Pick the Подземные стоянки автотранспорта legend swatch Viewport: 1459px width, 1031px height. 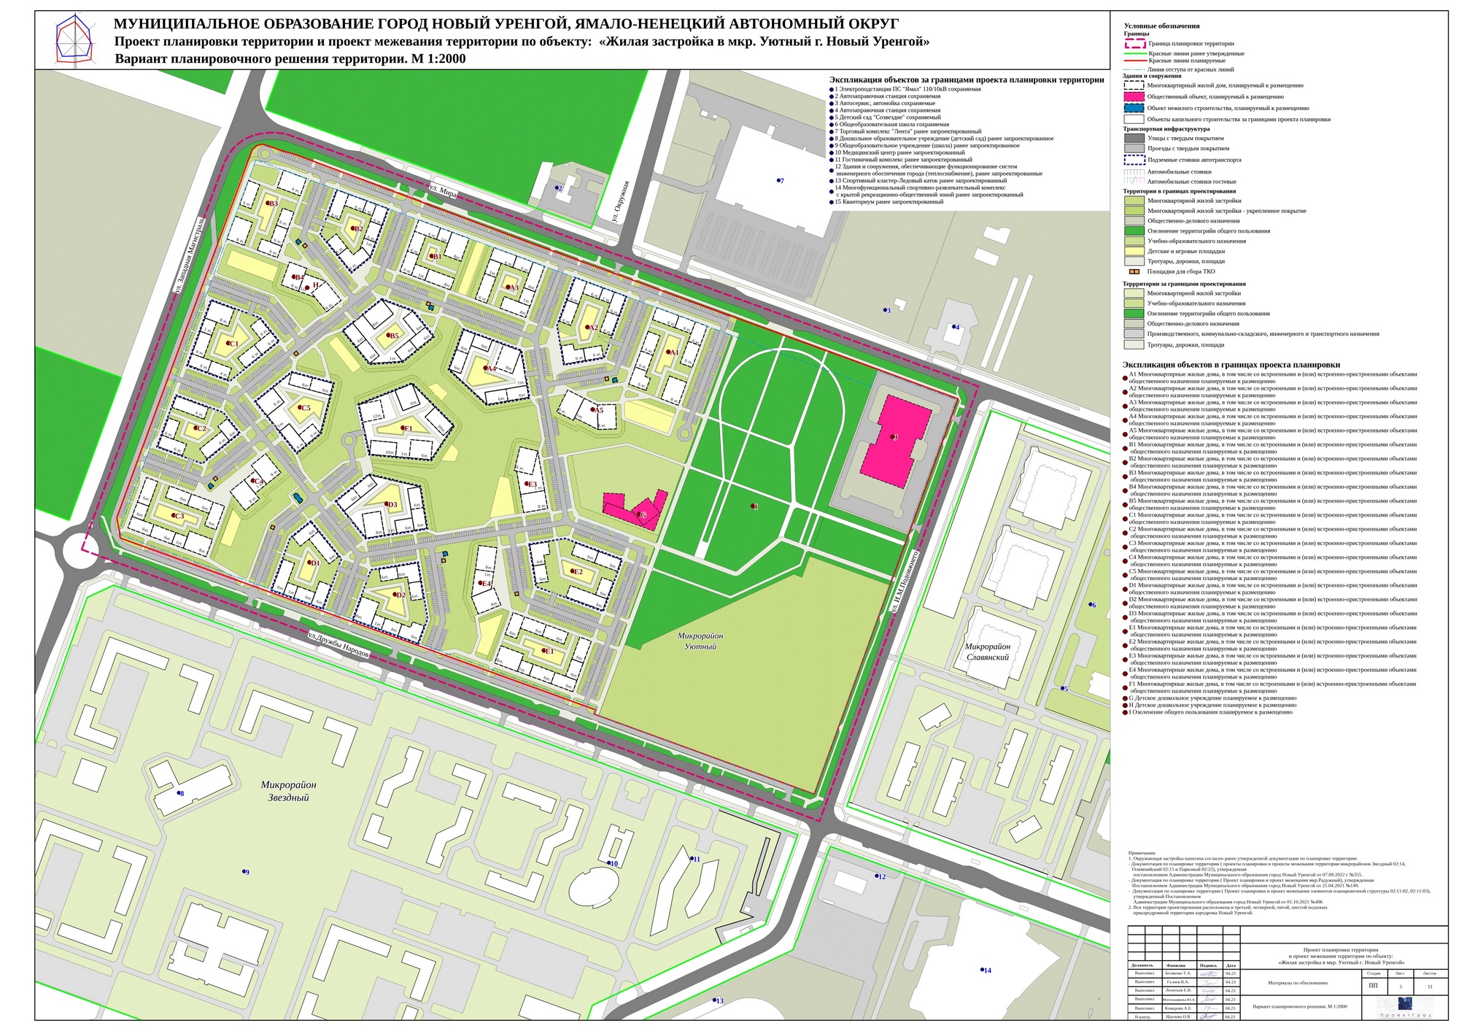[1134, 160]
